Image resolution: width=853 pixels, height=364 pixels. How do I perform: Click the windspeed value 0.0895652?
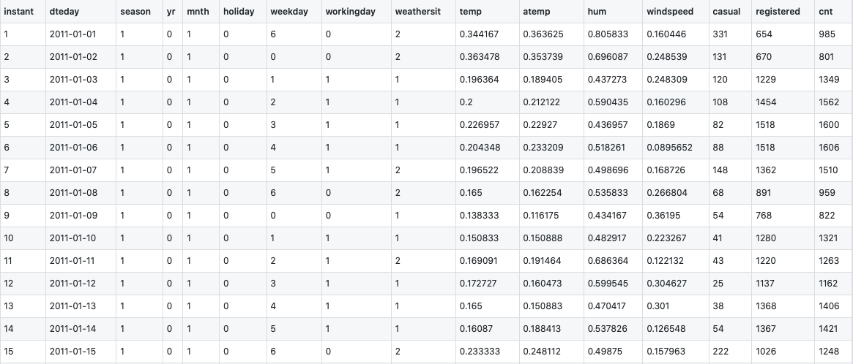click(x=670, y=148)
